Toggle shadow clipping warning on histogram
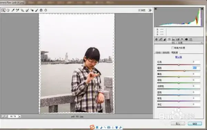207x130 pixels. click(156, 9)
